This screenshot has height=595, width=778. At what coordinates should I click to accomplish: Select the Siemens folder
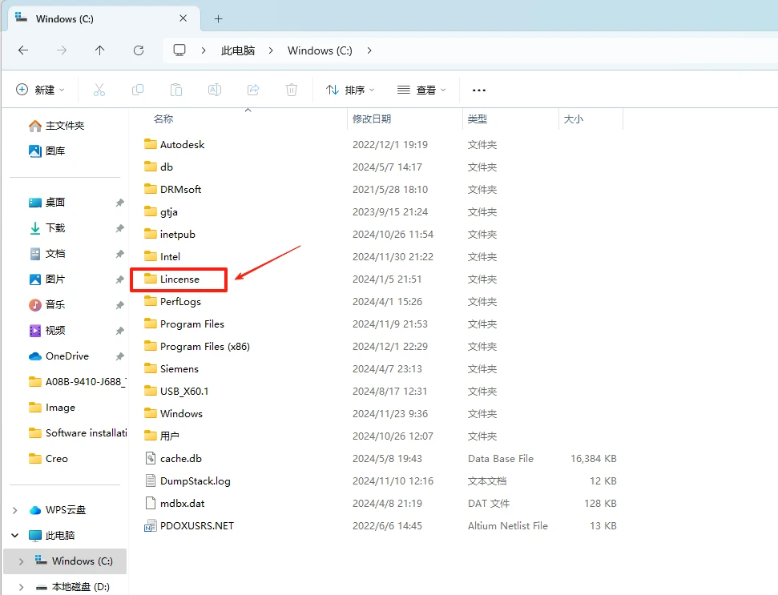(x=171, y=369)
